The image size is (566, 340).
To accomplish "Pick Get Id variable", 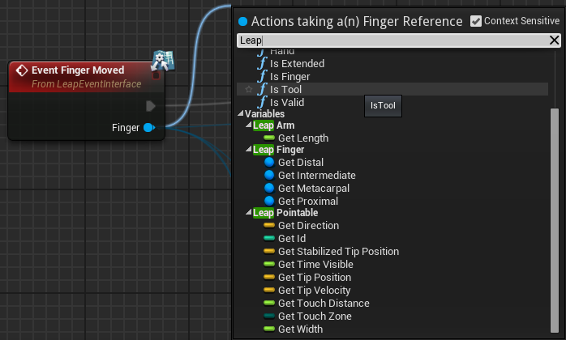I will pyautogui.click(x=285, y=238).
